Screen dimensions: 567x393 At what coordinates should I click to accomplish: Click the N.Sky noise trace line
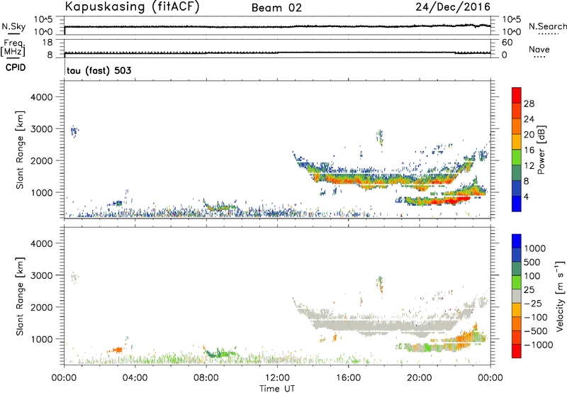point(277,26)
